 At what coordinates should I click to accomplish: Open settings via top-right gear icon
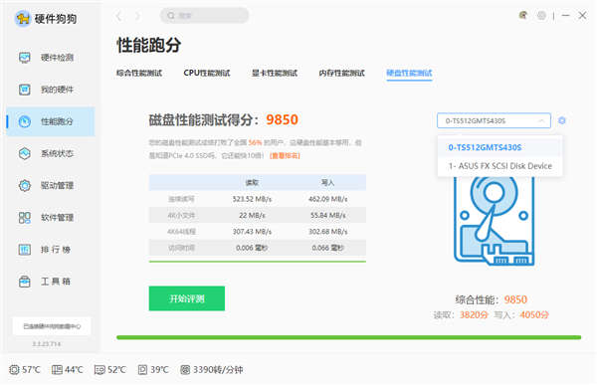(541, 15)
